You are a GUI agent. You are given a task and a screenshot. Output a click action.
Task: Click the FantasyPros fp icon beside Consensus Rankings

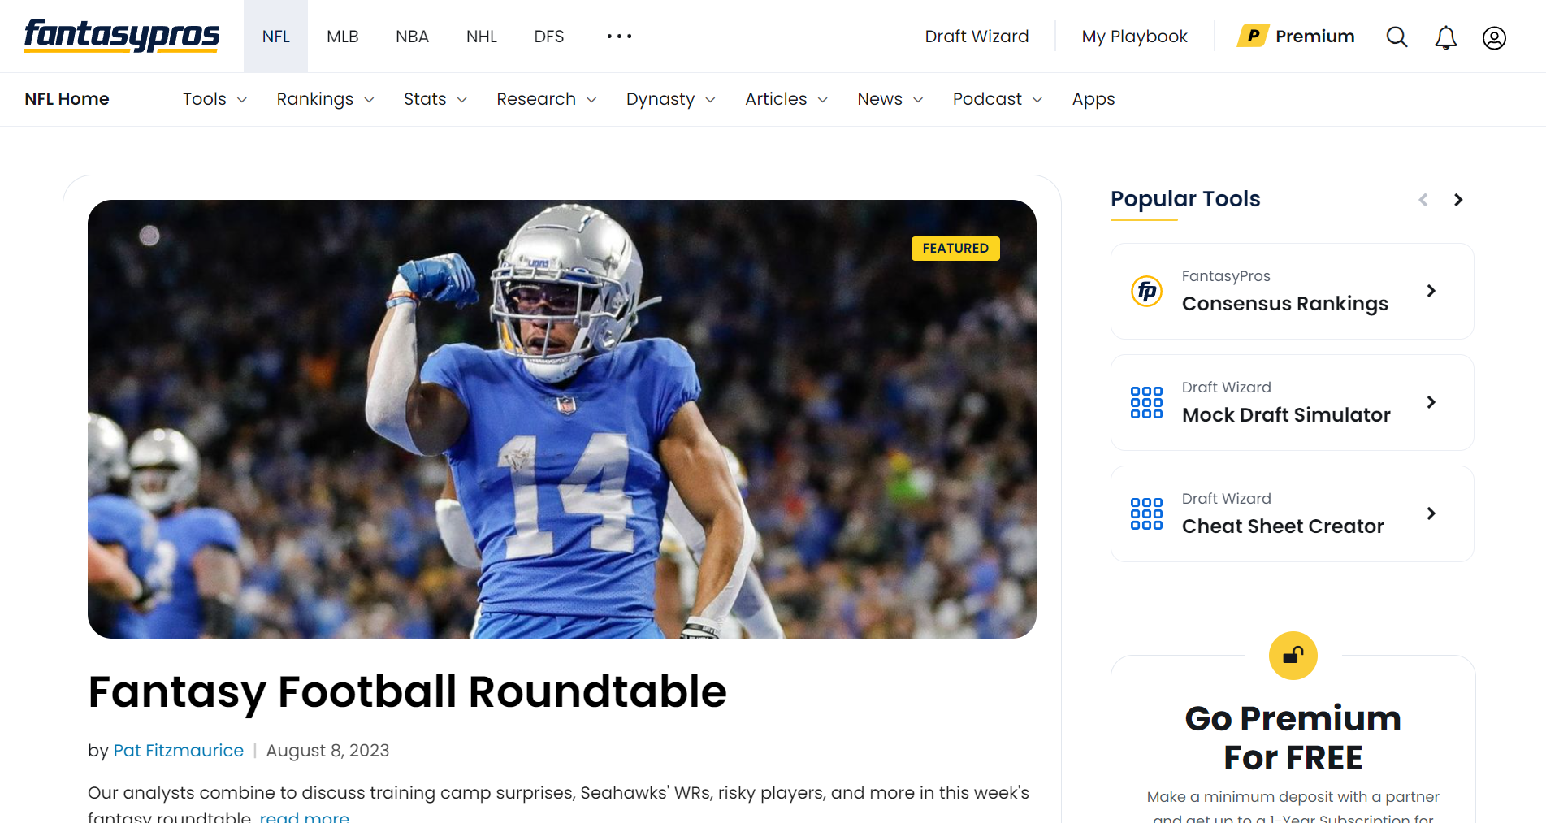(1147, 291)
